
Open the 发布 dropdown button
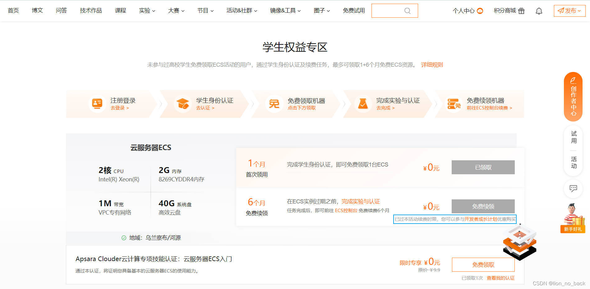tap(569, 11)
